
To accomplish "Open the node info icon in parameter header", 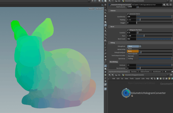I will click(x=170, y=5).
